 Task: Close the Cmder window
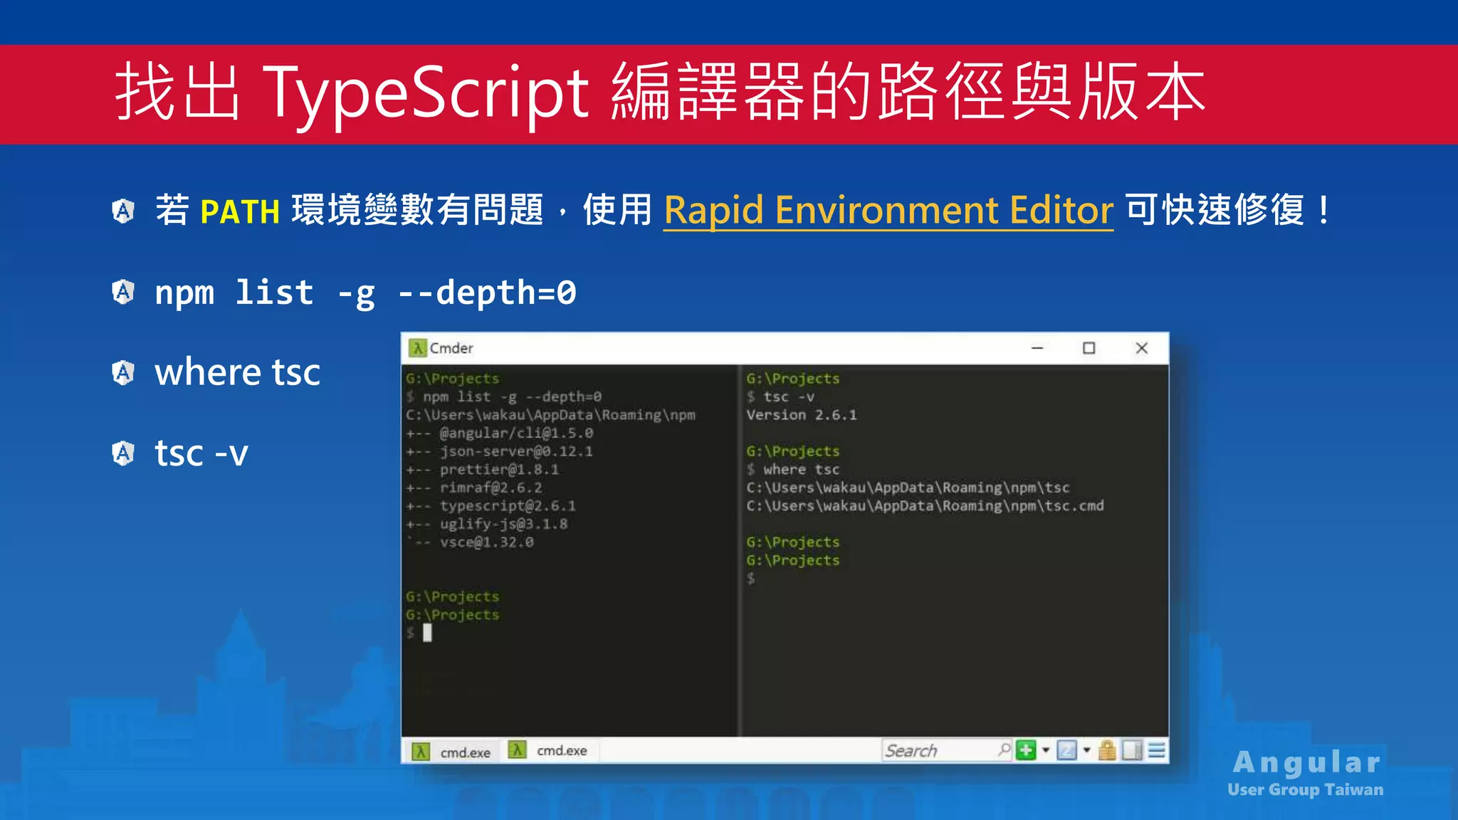pyautogui.click(x=1141, y=348)
